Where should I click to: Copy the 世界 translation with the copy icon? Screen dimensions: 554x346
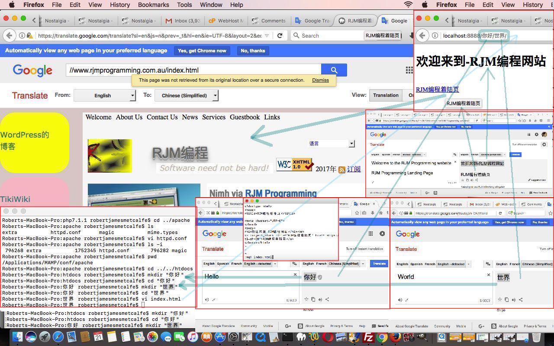507,300
